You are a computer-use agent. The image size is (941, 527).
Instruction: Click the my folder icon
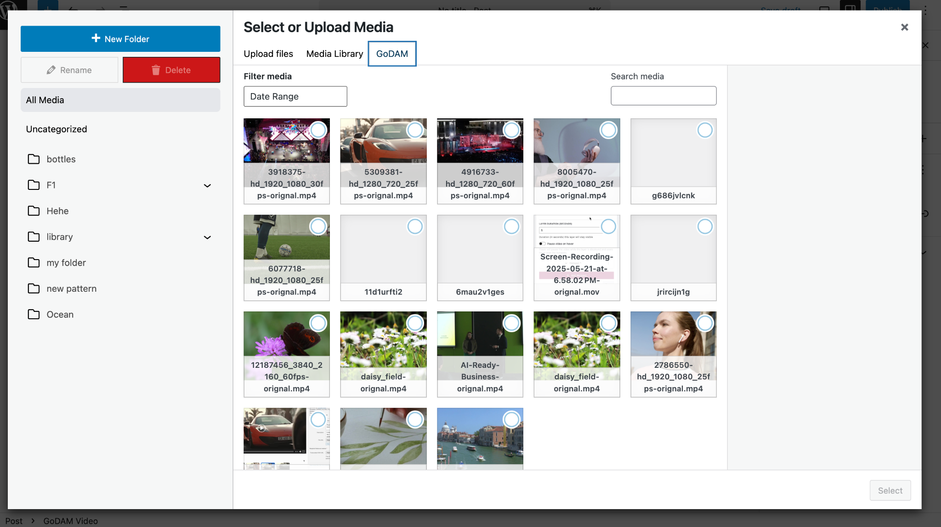[x=34, y=263]
